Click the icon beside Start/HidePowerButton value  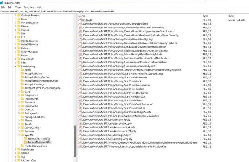[x=80, y=85]
